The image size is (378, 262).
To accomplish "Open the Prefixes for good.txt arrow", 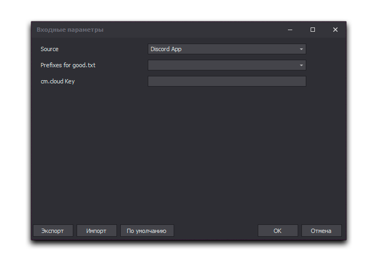I will pos(301,66).
